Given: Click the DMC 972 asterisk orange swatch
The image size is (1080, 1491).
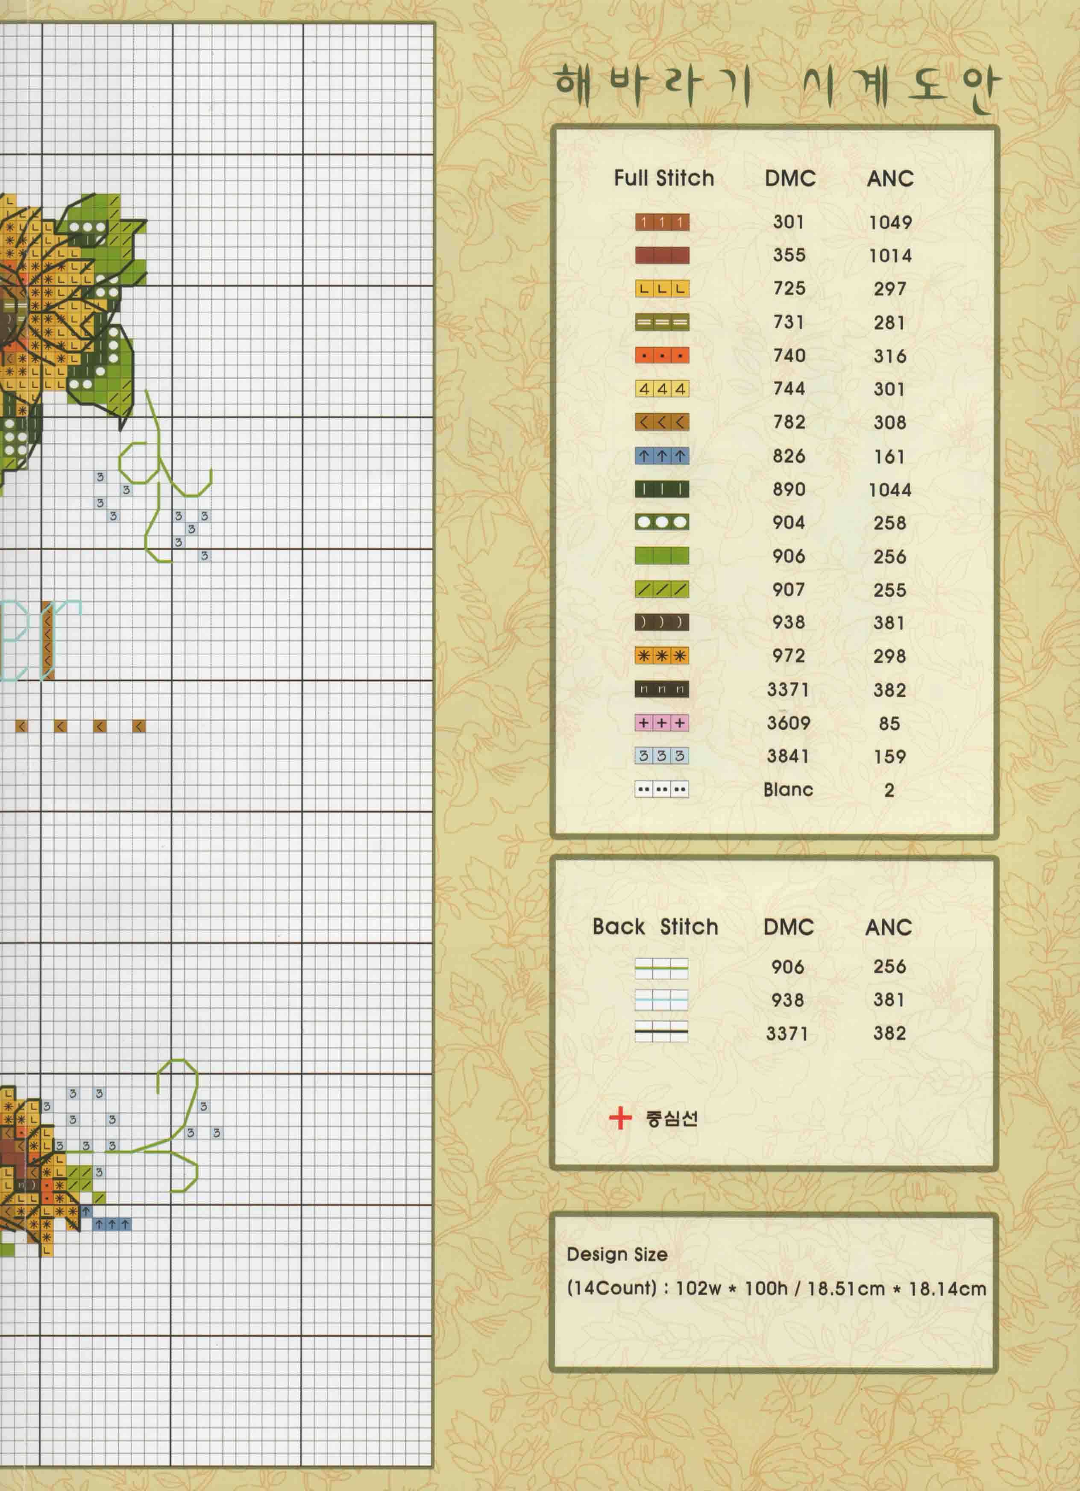Looking at the screenshot, I should coord(661,655).
